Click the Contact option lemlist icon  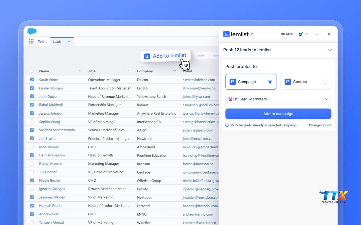click(288, 82)
